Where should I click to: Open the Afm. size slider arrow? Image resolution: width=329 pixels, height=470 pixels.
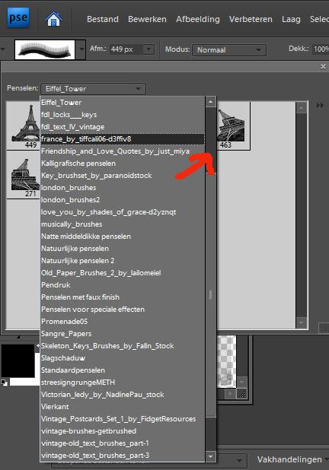point(149,49)
